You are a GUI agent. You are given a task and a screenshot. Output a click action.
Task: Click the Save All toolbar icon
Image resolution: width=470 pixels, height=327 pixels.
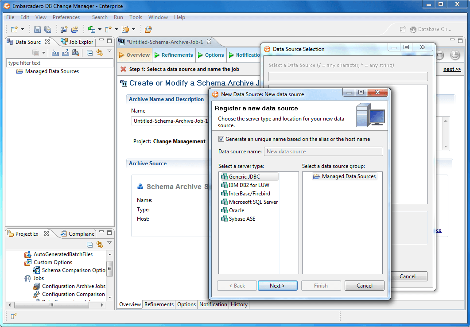pyautogui.click(x=48, y=29)
